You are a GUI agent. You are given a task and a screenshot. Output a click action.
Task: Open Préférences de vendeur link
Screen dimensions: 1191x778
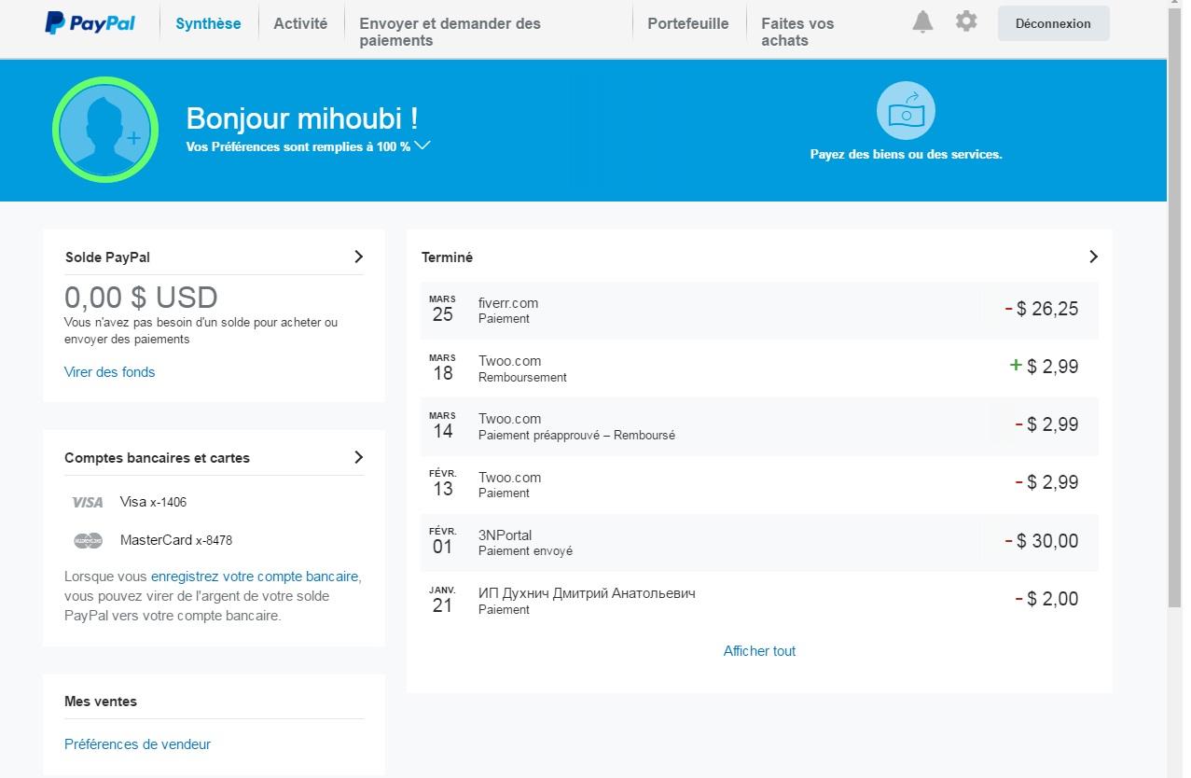tap(137, 743)
